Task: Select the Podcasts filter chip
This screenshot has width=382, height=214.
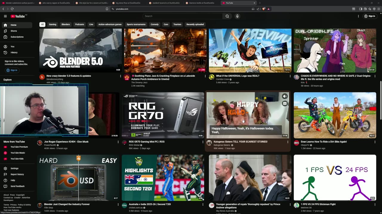Action: pos(79,24)
